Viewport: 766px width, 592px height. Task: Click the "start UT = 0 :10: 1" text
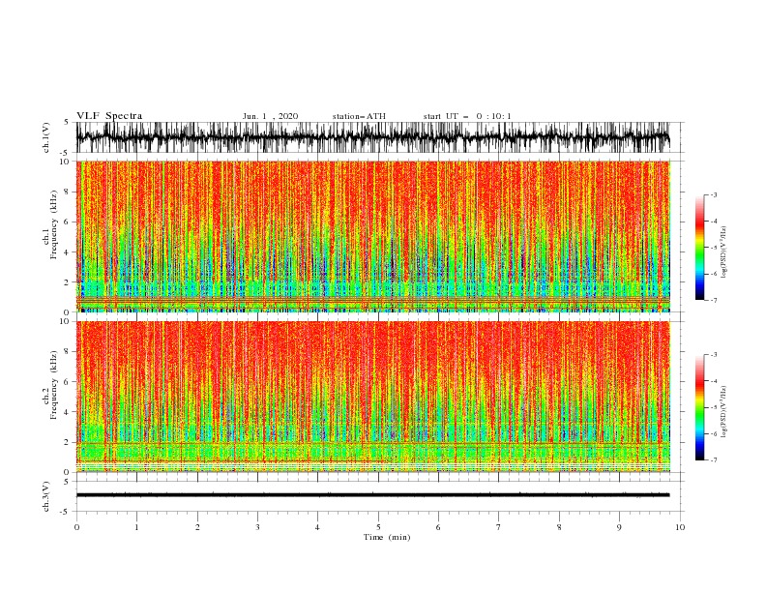(467, 116)
